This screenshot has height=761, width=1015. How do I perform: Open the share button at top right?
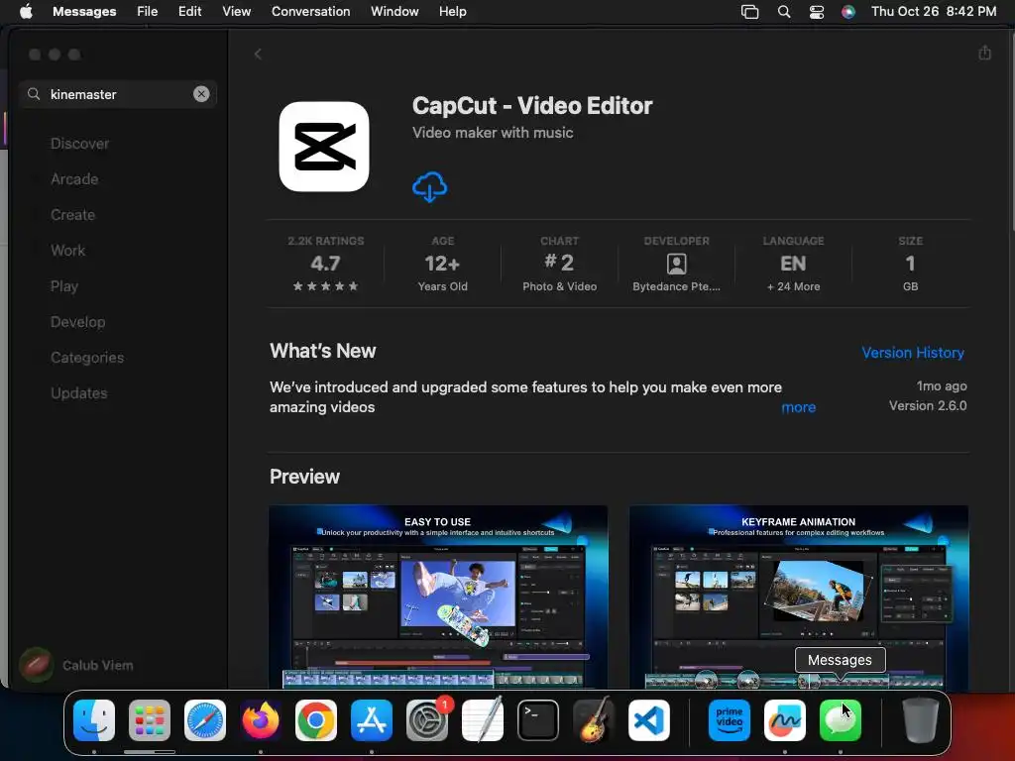point(984,54)
